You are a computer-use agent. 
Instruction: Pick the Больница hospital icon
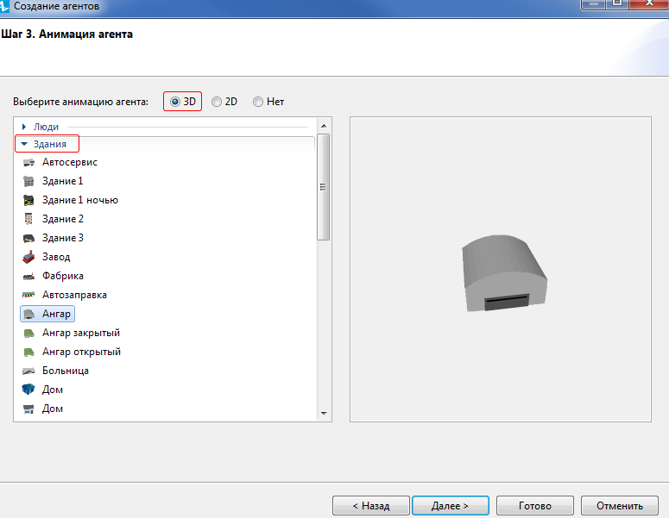pos(28,371)
